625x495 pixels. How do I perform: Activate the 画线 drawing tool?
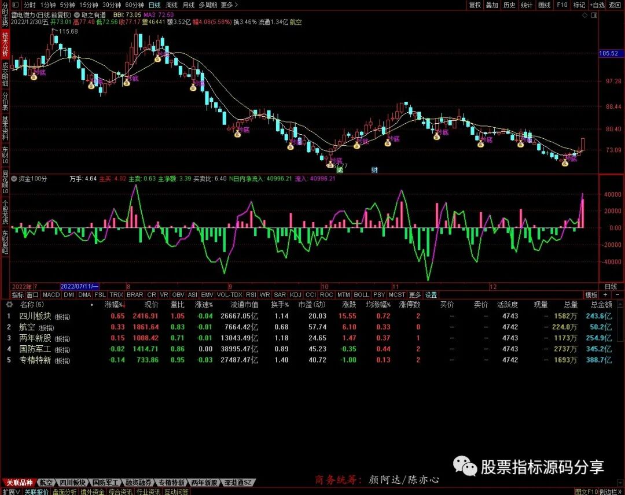coord(544,5)
